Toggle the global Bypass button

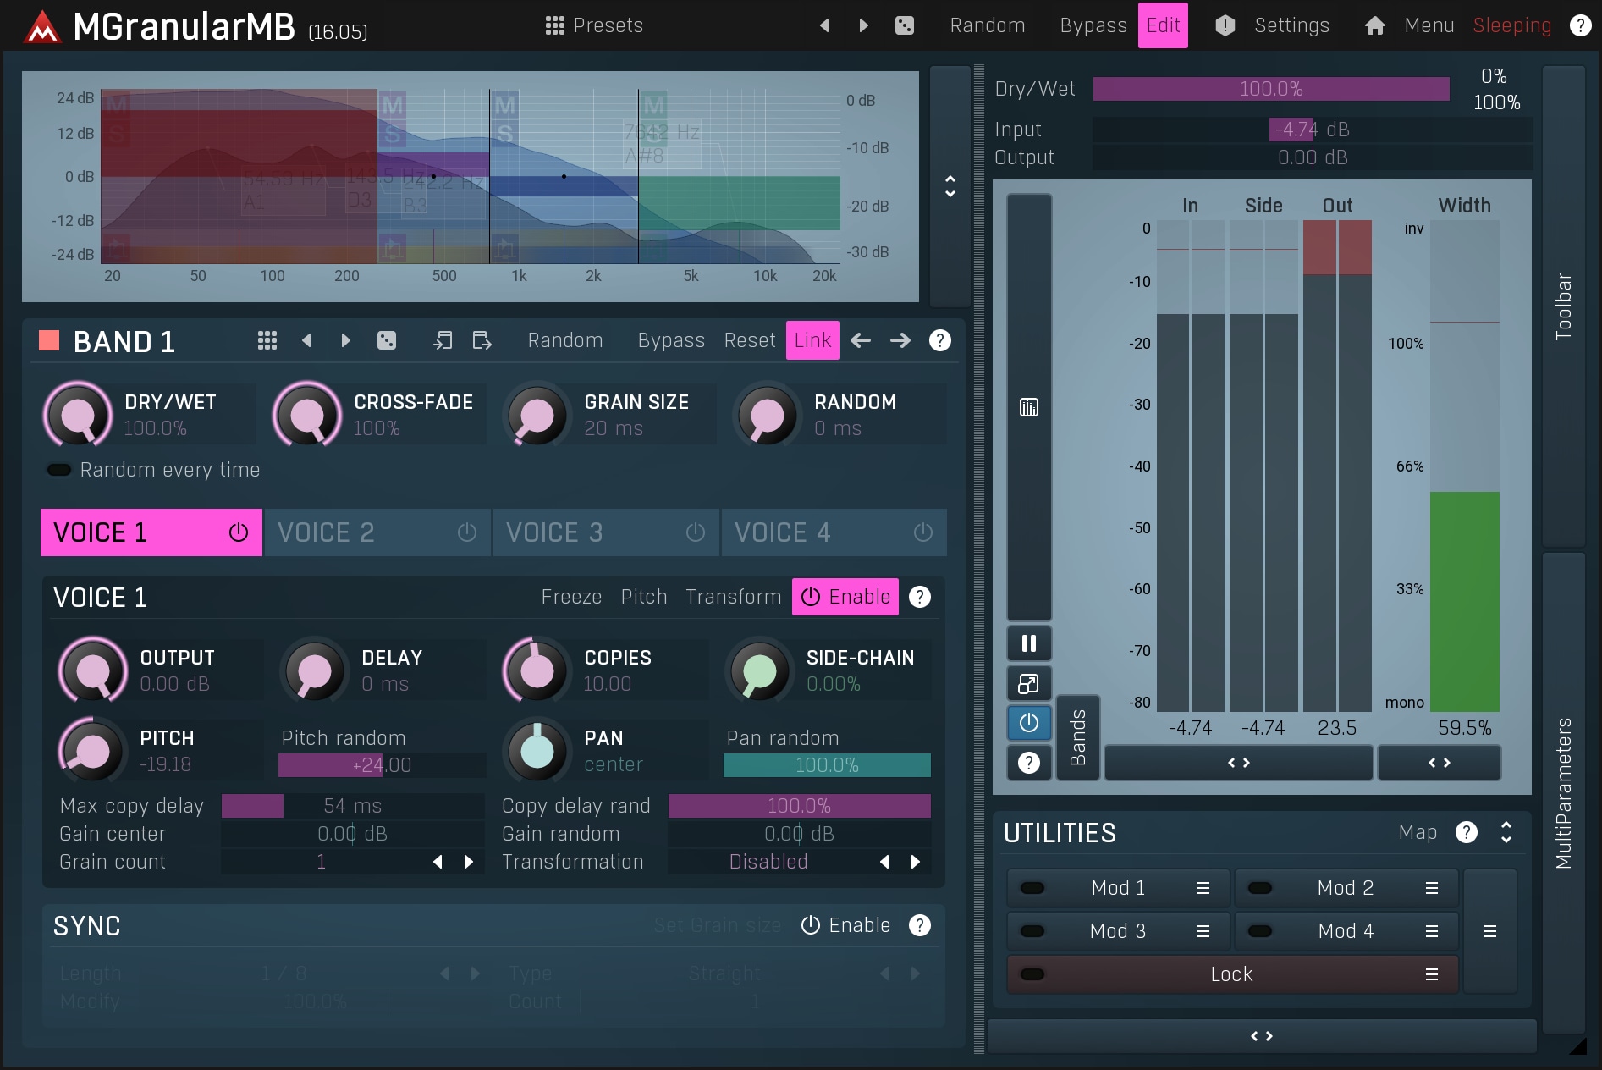[x=1093, y=25]
